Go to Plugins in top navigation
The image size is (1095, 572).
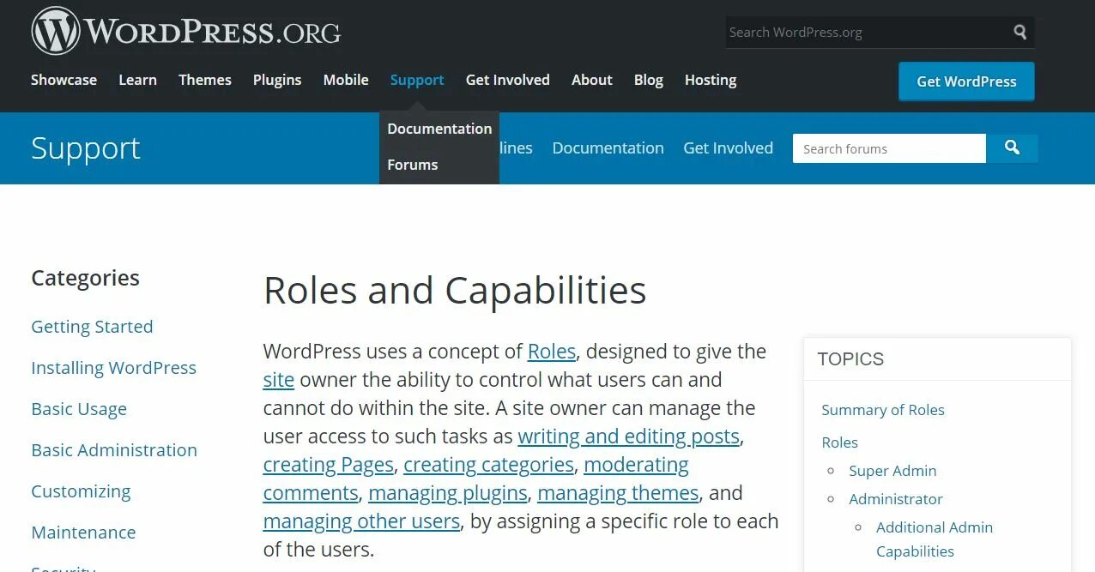click(x=277, y=80)
